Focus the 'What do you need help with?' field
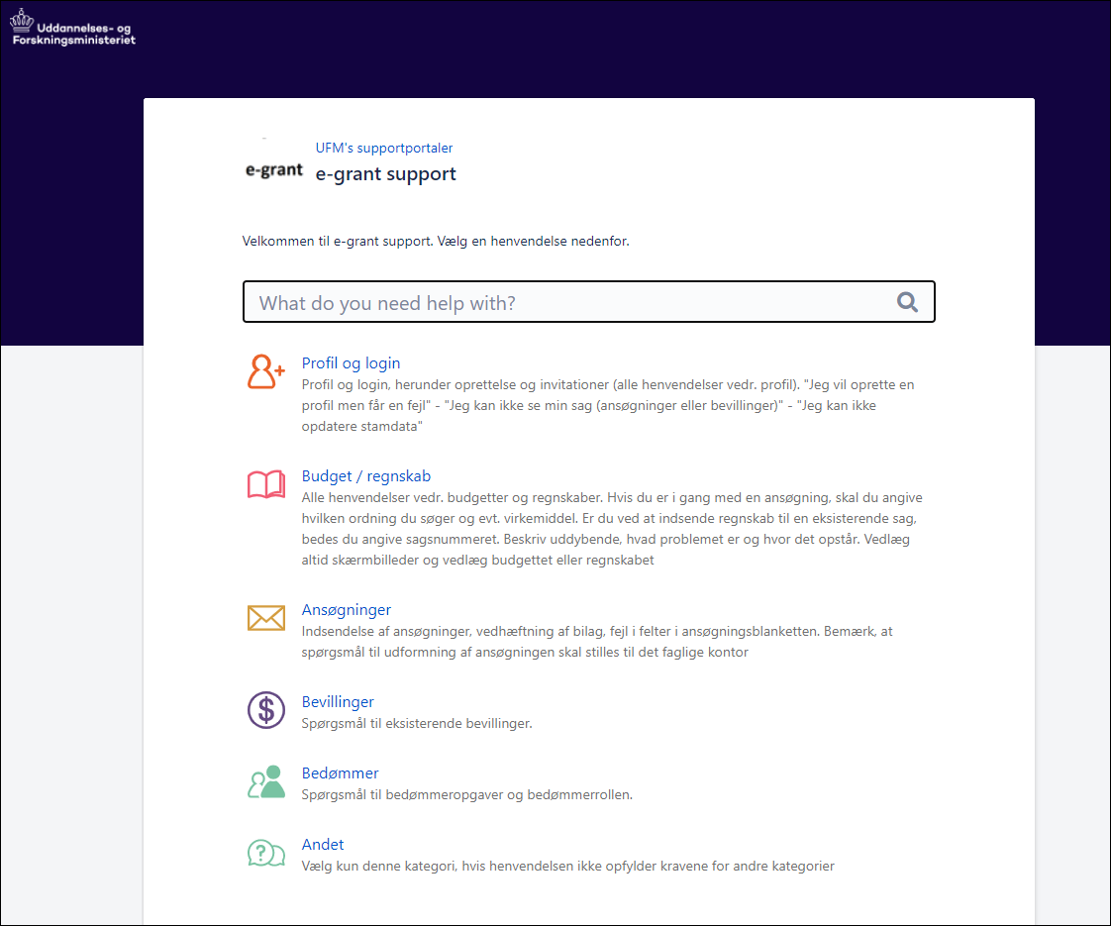The width and height of the screenshot is (1111, 926). pos(569,303)
